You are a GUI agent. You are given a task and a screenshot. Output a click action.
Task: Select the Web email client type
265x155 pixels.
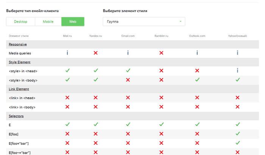pos(73,22)
